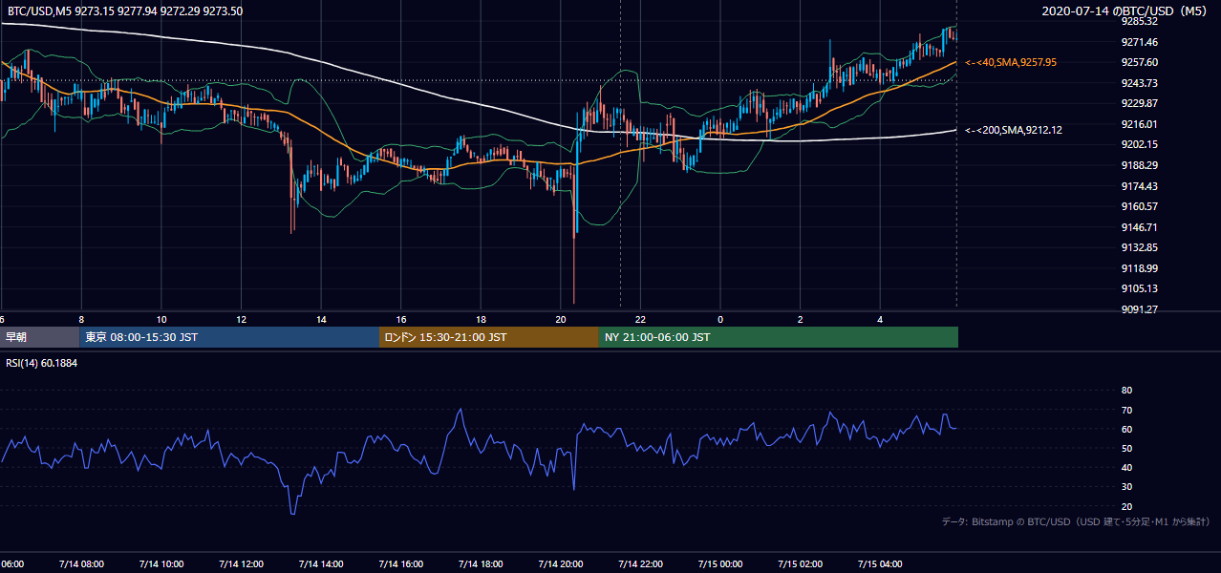Viewport: 1221px width, 573px height.
Task: Click the BTC/USD,M5 OHLC title text
Action: [124, 11]
